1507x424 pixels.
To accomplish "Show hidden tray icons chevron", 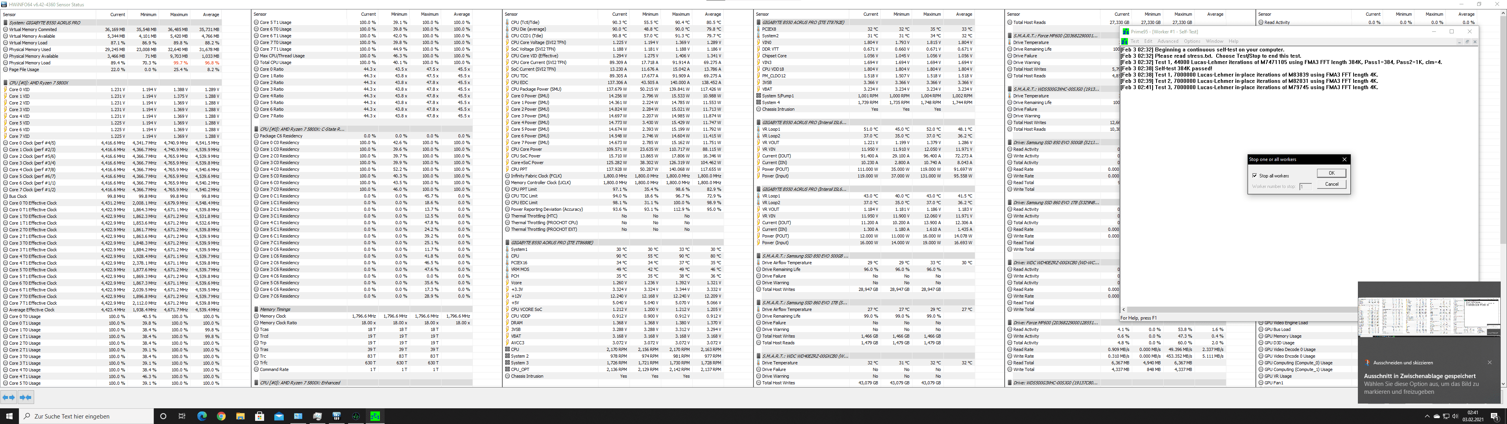I will (x=1428, y=417).
